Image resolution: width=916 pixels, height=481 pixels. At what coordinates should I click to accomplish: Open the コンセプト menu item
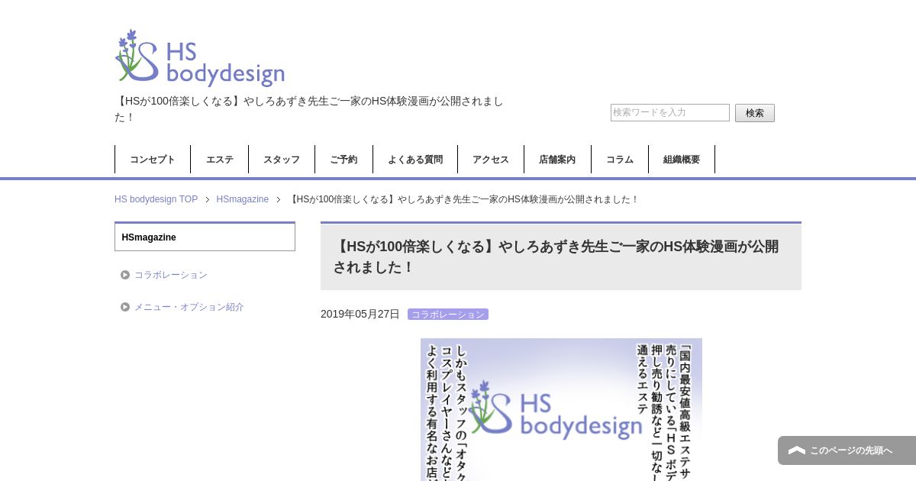pyautogui.click(x=153, y=160)
